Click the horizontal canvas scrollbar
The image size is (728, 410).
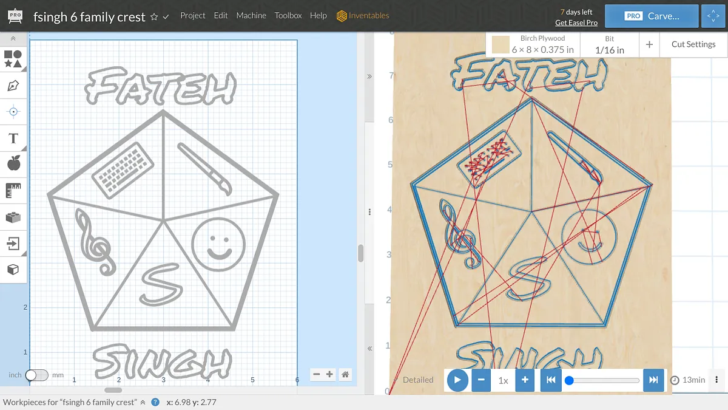[113, 390]
